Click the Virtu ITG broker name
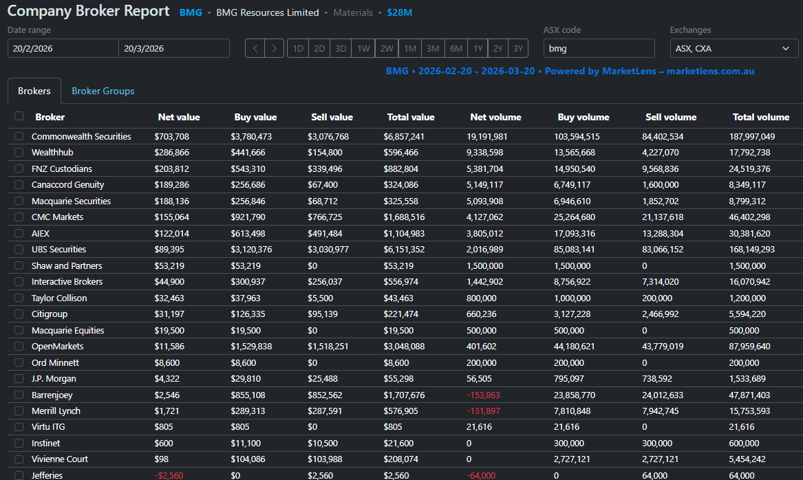This screenshot has height=480, width=803. (48, 427)
